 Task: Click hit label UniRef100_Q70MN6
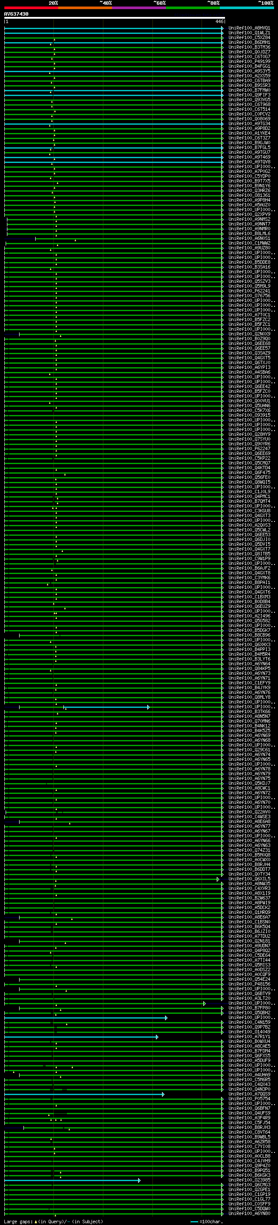pos(249,721)
